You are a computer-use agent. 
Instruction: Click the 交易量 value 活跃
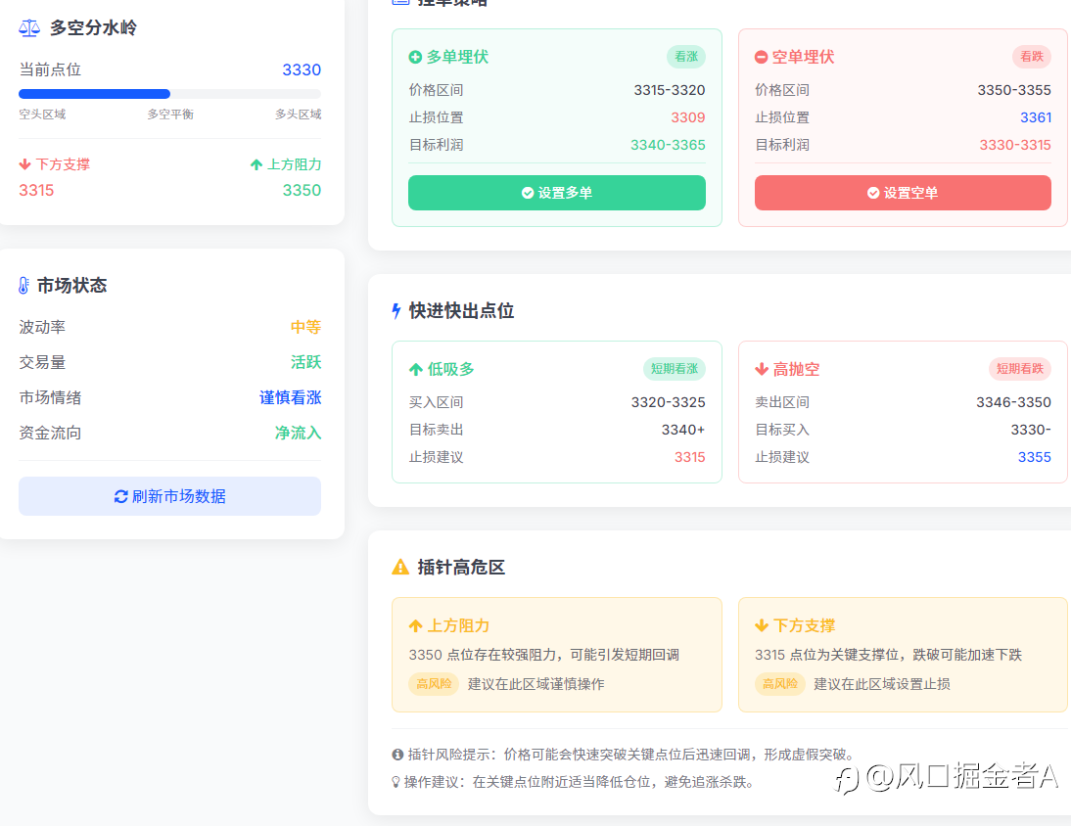[x=305, y=362]
